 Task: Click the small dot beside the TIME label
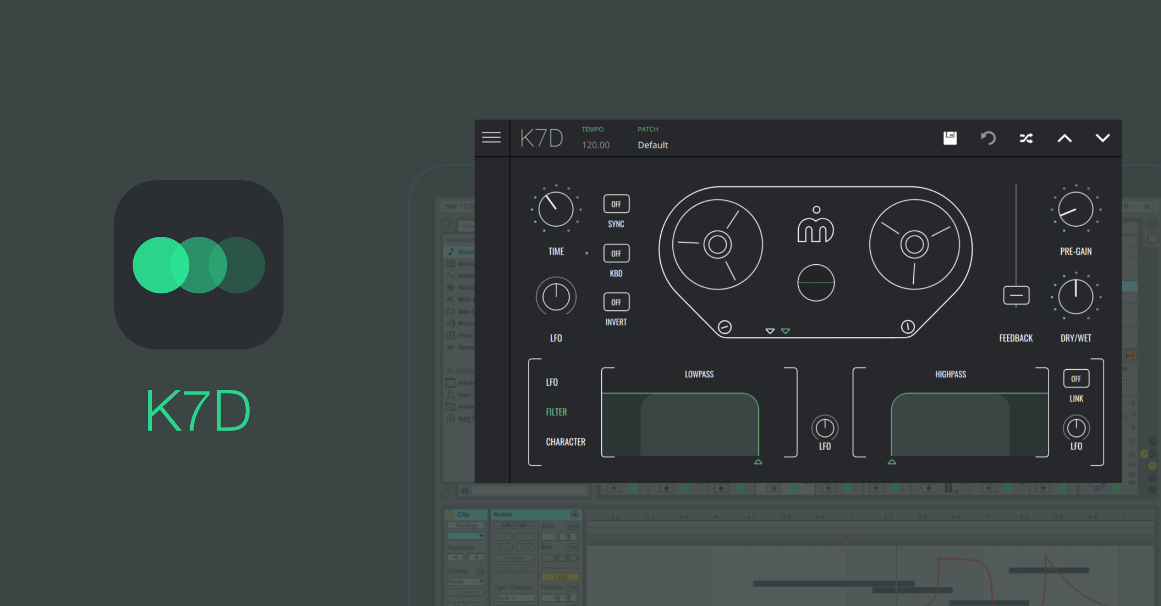[587, 253]
